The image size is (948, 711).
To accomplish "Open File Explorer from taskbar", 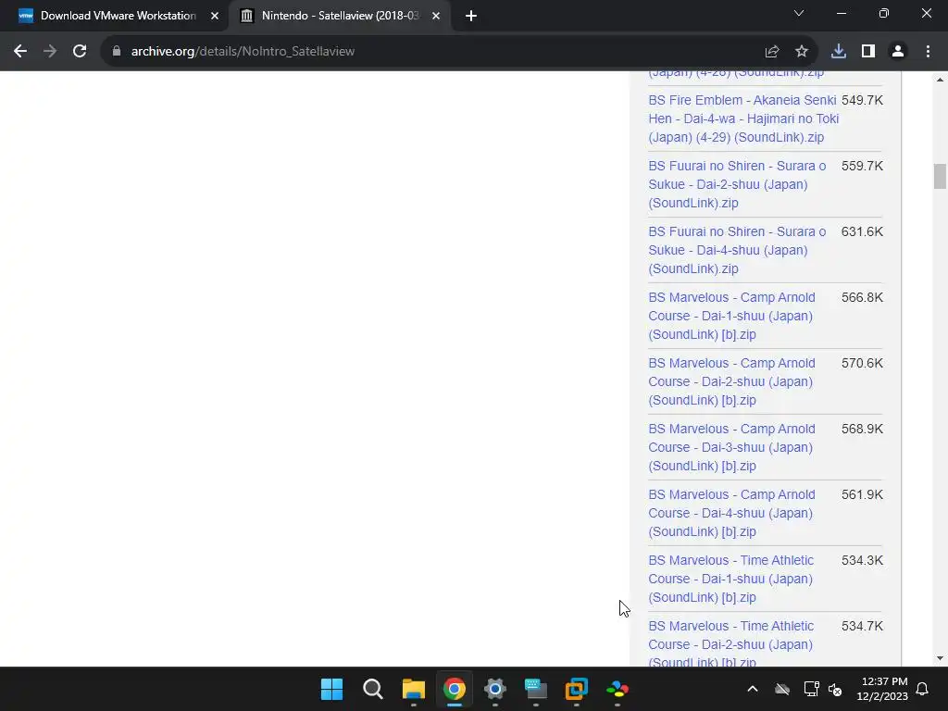I will [x=414, y=689].
